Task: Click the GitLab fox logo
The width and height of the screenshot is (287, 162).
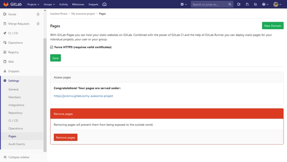Action: 6,4
